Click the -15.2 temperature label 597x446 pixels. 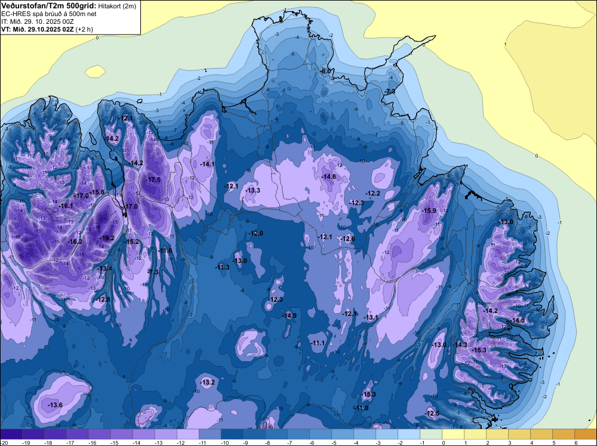[132, 241]
